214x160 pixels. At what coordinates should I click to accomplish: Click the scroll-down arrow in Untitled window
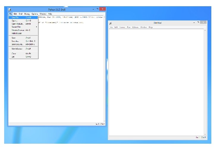click(x=205, y=135)
